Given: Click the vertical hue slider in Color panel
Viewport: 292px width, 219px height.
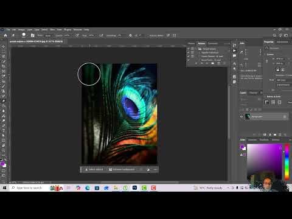Looking at the screenshot, I should [x=287, y=162].
